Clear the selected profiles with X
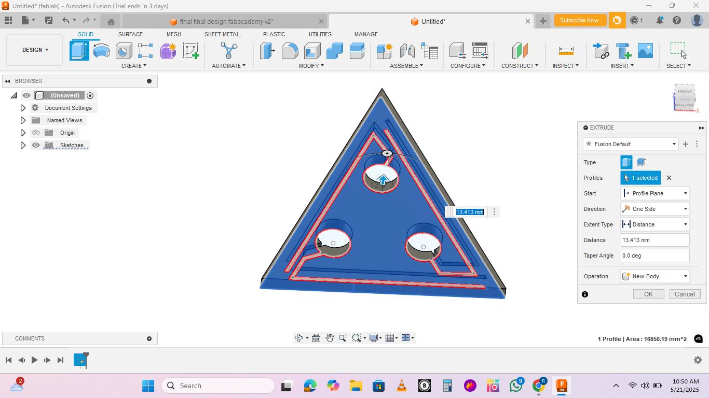Image resolution: width=709 pixels, height=398 pixels. [x=669, y=178]
